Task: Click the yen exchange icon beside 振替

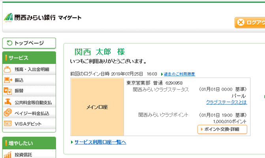Action: click(x=8, y=91)
